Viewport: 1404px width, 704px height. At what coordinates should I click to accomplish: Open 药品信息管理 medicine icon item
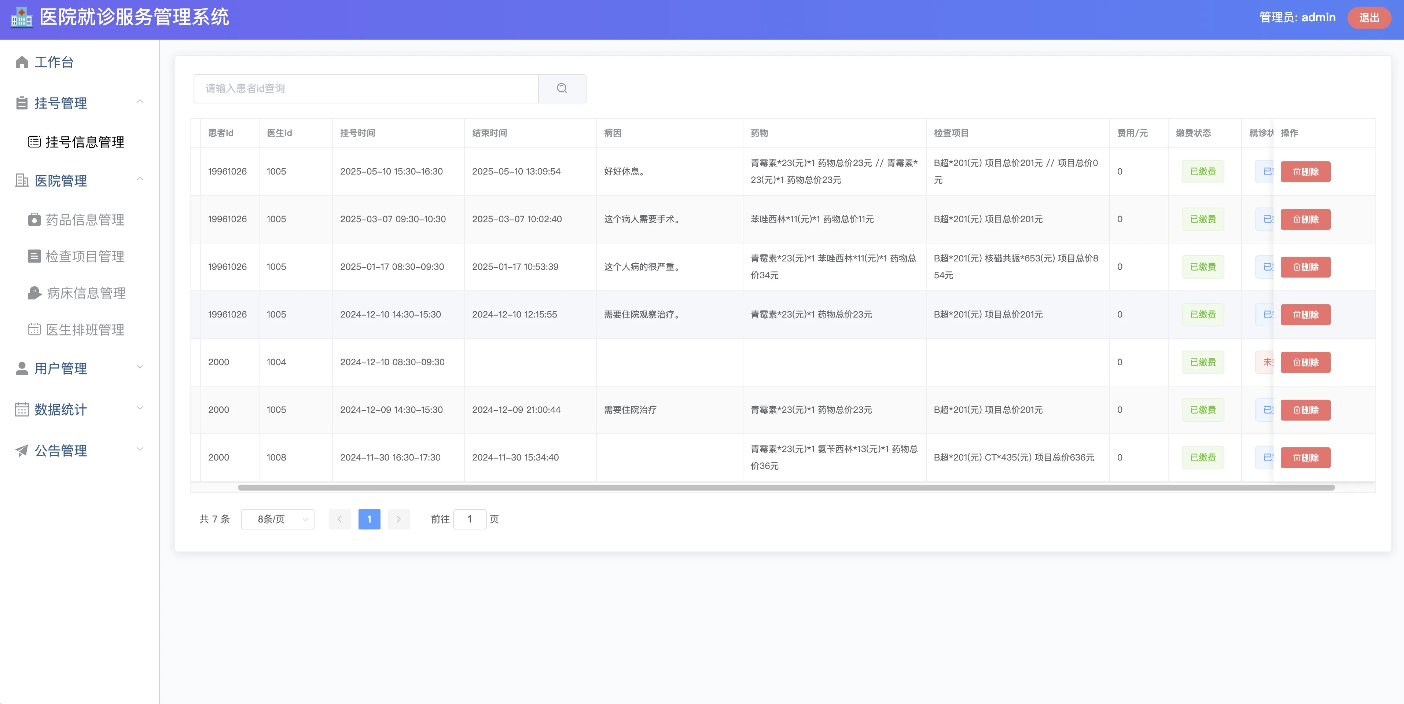(34, 220)
